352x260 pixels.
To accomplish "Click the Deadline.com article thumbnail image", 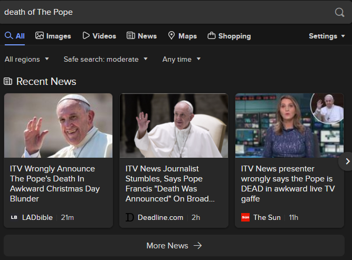I will 174,126.
